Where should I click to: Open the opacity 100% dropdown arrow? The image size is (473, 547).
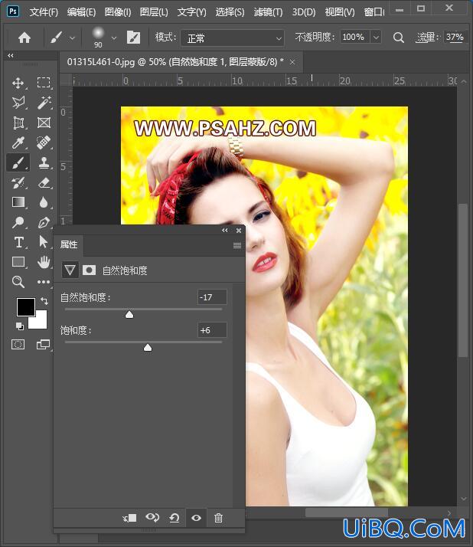click(376, 37)
